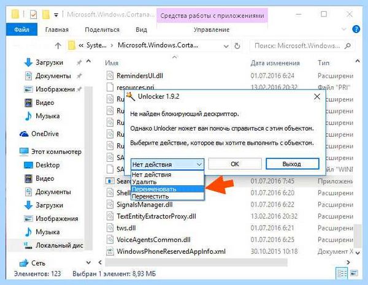Image resolution: width=368 pixels, height=285 pixels.
Task: Click Музыка note icon under Этот компьютер
Action: 28,232
